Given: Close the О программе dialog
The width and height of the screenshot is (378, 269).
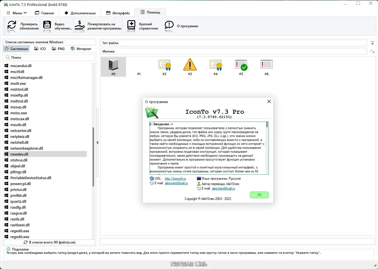Looking at the screenshot, I should [269, 101].
